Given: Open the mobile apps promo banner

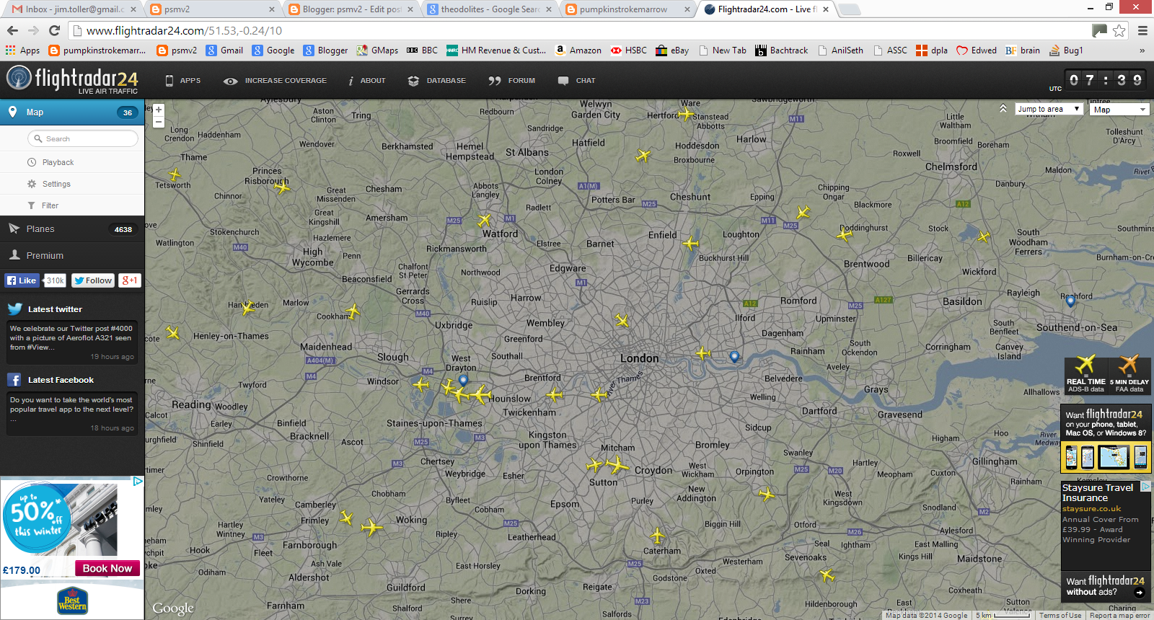Looking at the screenshot, I should [1106, 439].
